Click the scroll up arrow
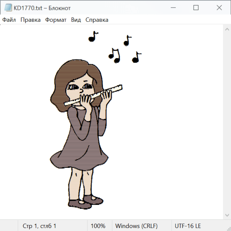 click(227, 29)
